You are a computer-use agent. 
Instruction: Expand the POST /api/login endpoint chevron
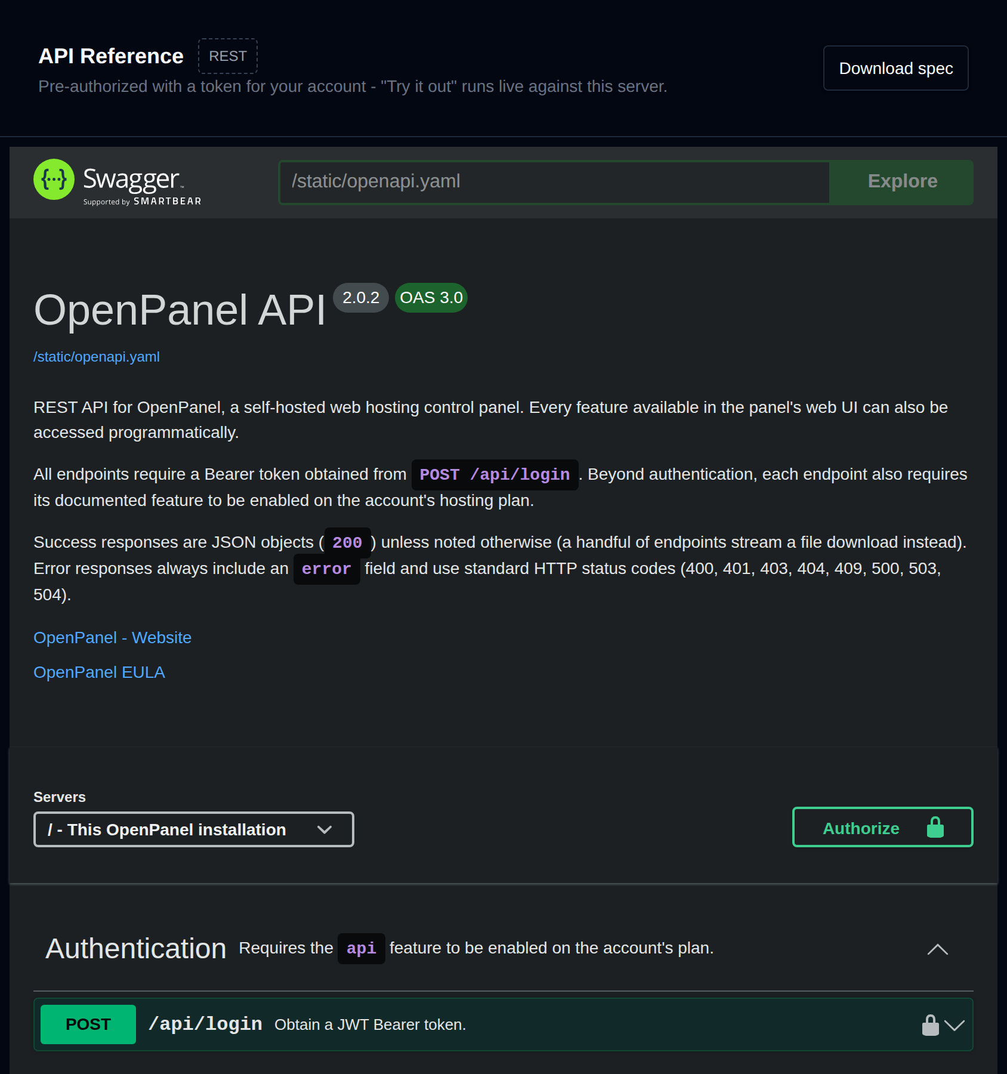955,1026
